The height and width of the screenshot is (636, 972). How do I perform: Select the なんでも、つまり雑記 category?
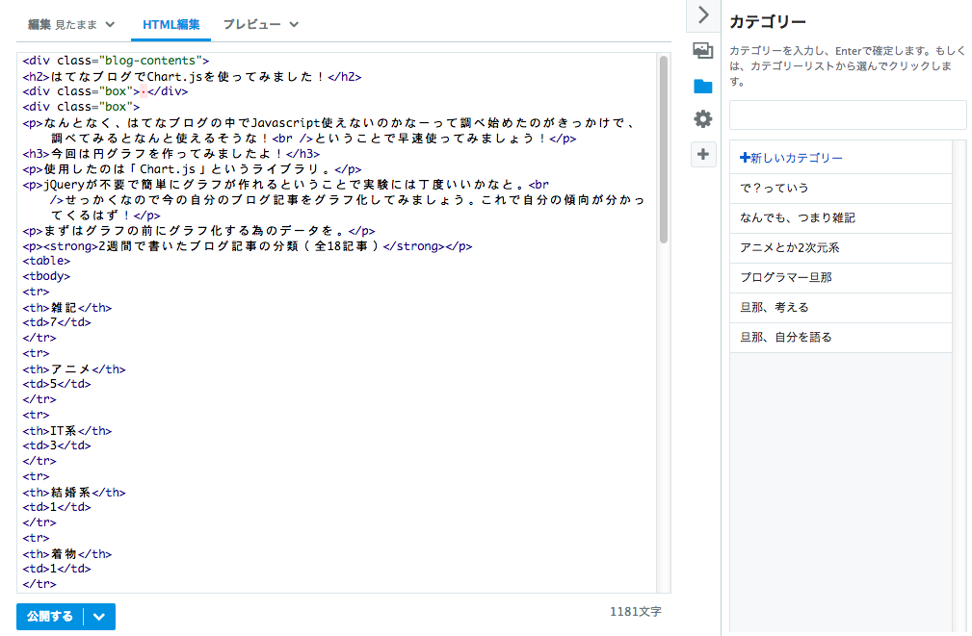click(841, 218)
